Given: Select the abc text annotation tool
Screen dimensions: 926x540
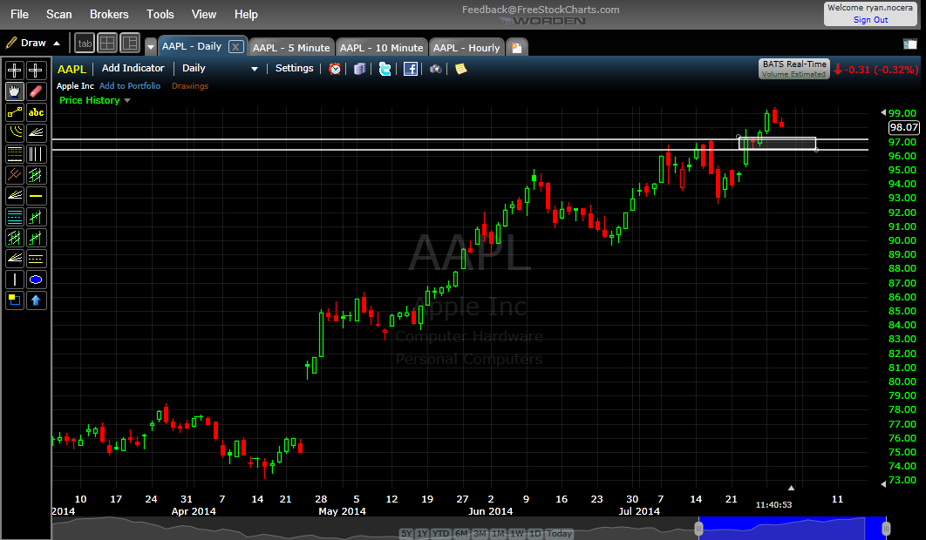Looking at the screenshot, I should (x=36, y=112).
